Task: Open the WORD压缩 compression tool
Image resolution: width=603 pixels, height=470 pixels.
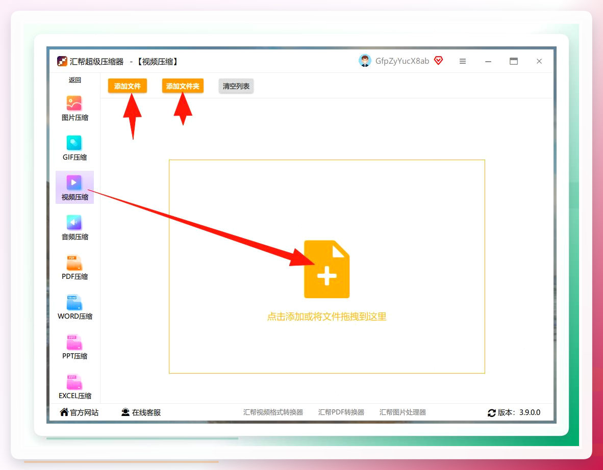Action: 74,307
